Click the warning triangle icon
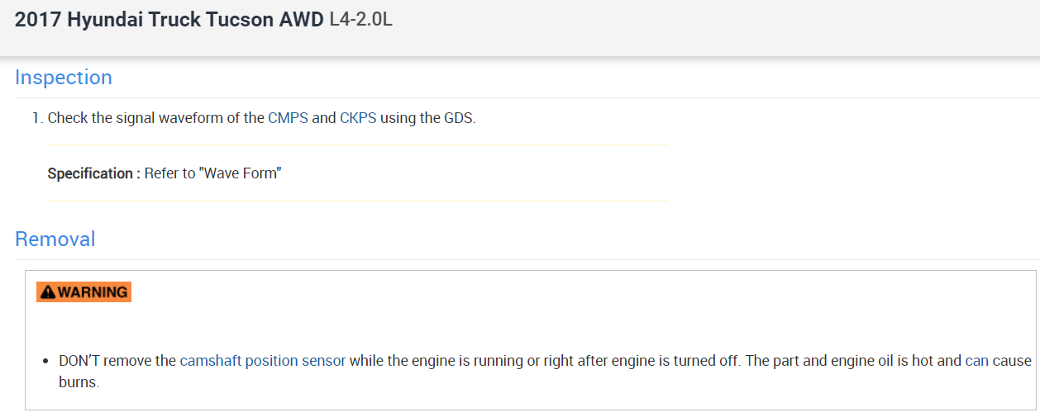 pyautogui.click(x=48, y=292)
